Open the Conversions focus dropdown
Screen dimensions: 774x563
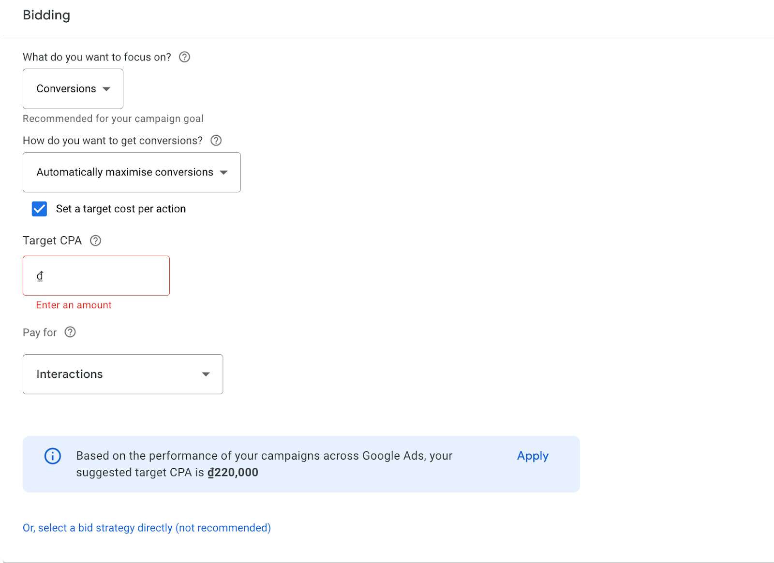73,89
